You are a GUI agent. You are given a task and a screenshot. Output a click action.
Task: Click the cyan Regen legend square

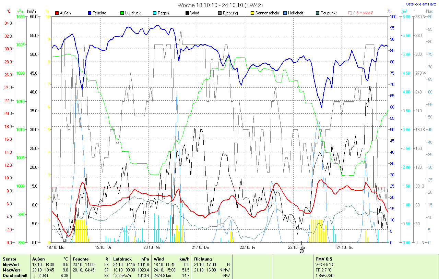tap(155, 13)
